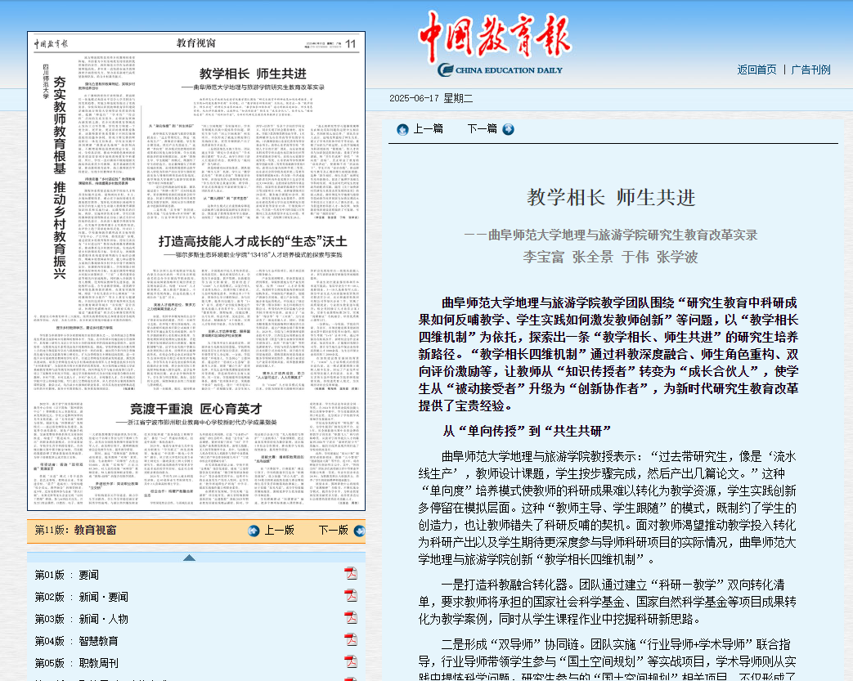This screenshot has height=681, width=853.
Task: Download the PDF for 第05版 职教周刊
Action: click(x=350, y=662)
